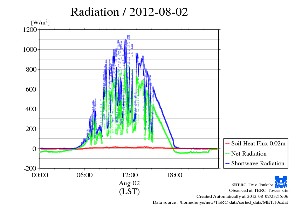Viewport: 295px width, 208px height.
Task: Click the '[W/m2]' unit label
Action: coord(40,22)
